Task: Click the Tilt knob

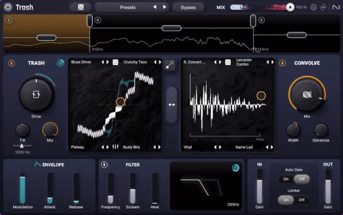Action: [x=22, y=130]
